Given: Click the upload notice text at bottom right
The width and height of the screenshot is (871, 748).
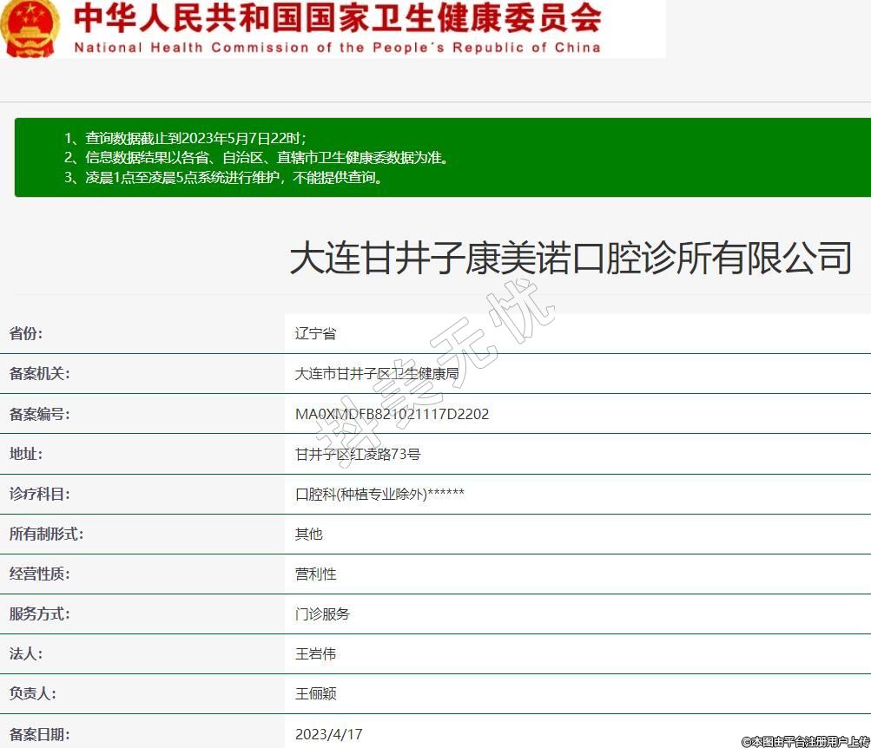Looking at the screenshot, I should click(805, 741).
